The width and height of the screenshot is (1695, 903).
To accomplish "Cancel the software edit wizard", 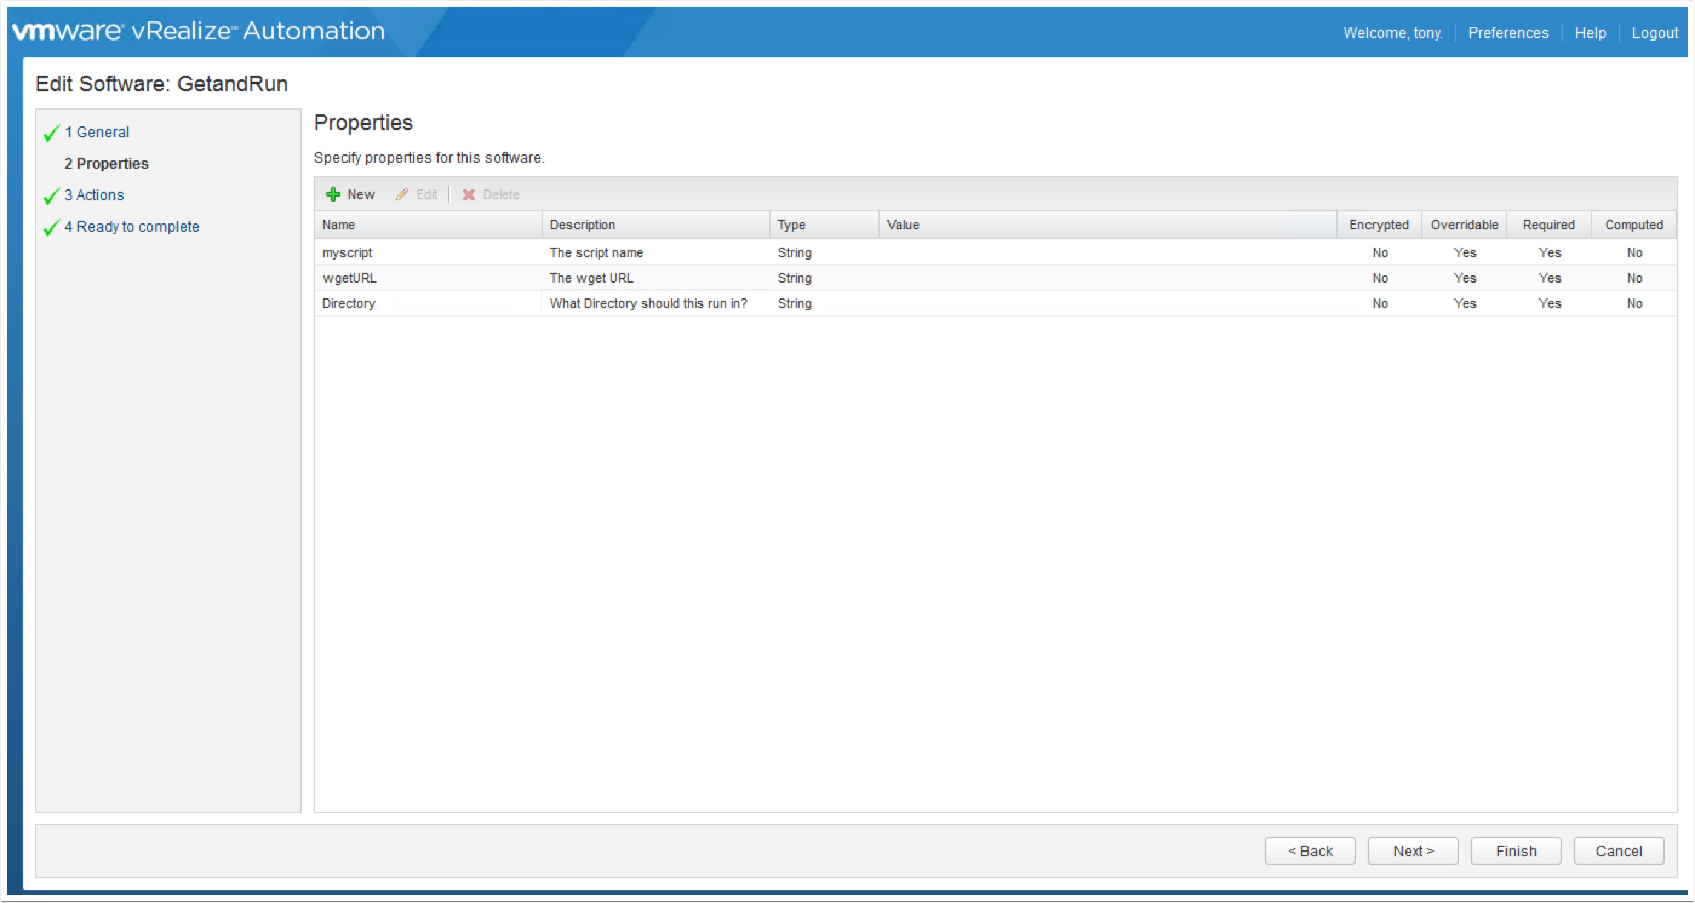I will click(1618, 851).
